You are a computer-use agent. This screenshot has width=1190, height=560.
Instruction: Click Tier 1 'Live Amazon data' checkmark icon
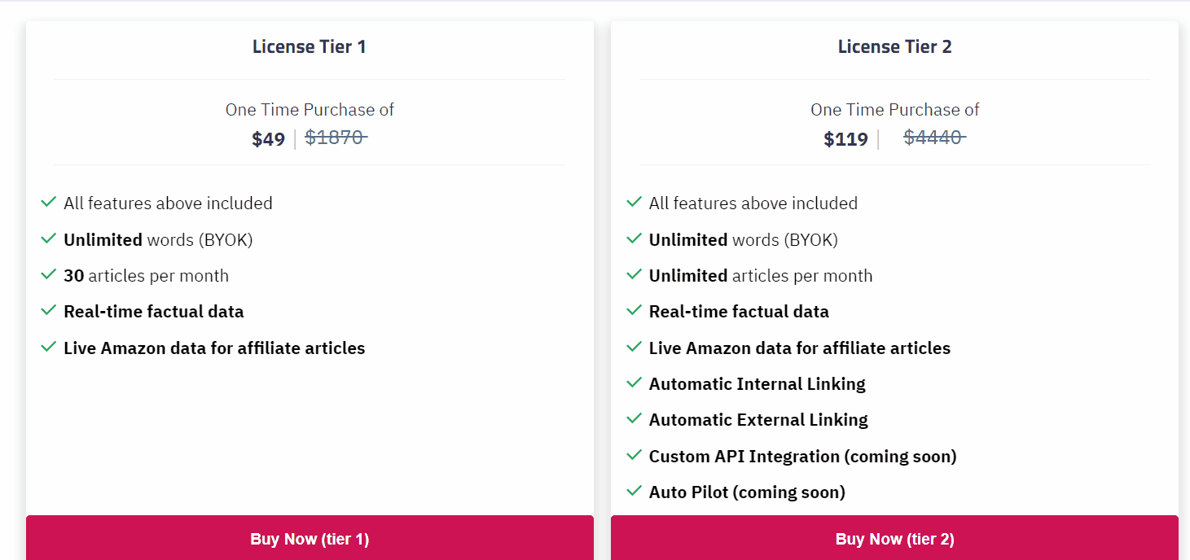click(48, 347)
